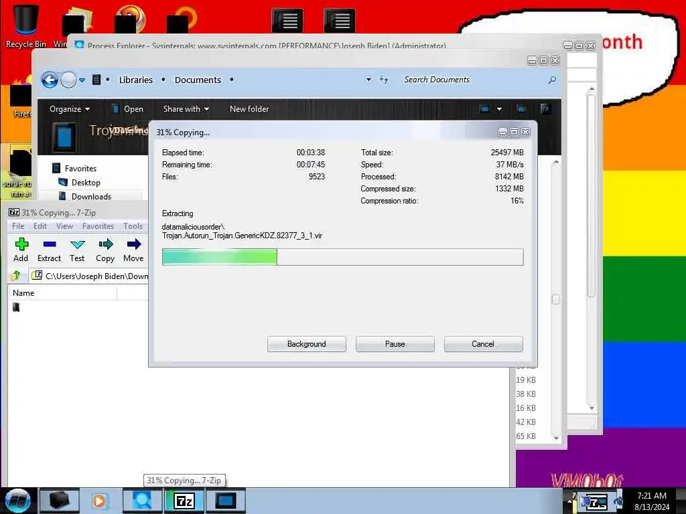Open the Favorites menu in 7-Zip
This screenshot has height=514, width=686.
[x=98, y=226]
